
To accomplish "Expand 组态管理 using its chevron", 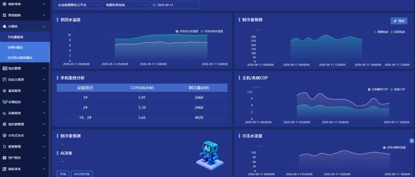I will click(44, 68).
